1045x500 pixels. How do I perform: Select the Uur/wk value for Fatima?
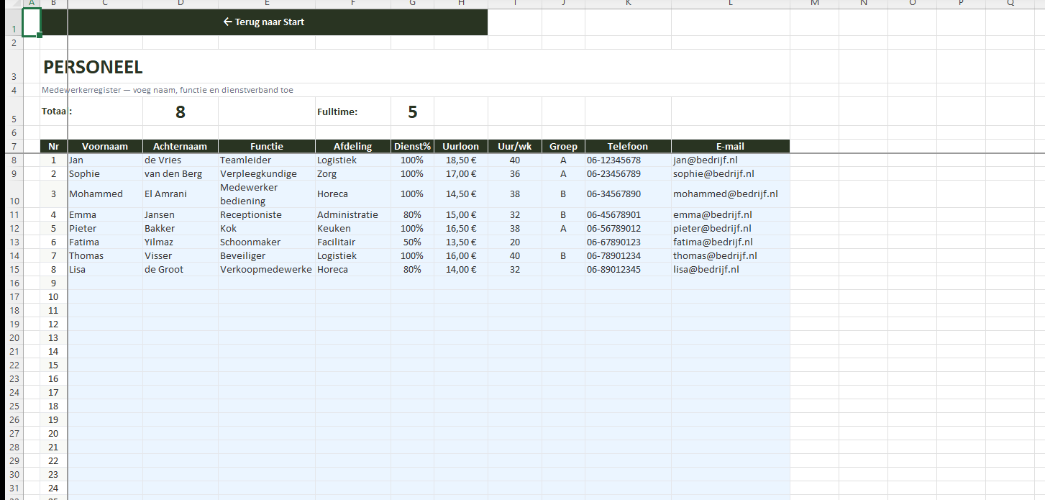514,242
